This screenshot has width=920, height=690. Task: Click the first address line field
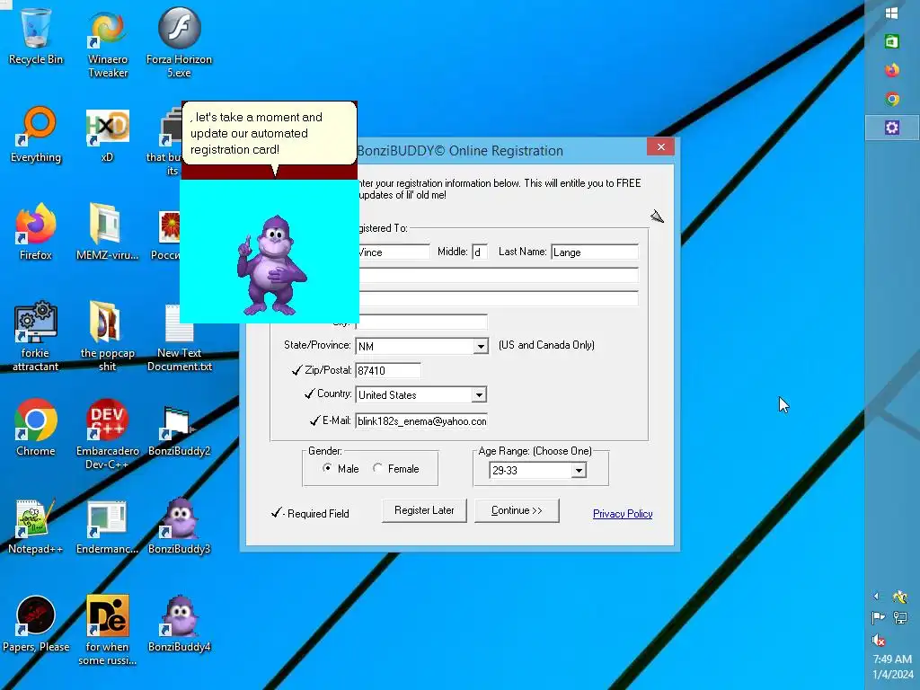[498, 275]
